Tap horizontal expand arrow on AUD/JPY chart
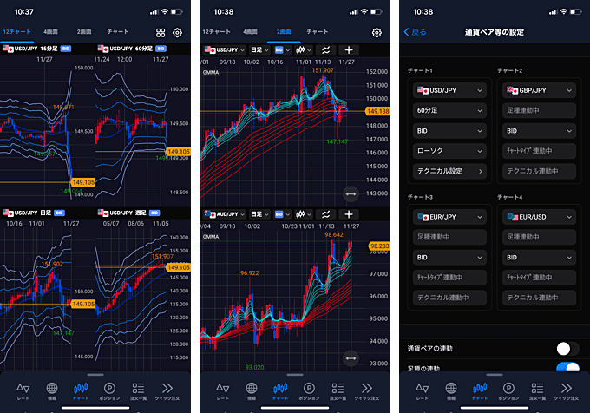This screenshot has height=413, width=590. (x=351, y=358)
